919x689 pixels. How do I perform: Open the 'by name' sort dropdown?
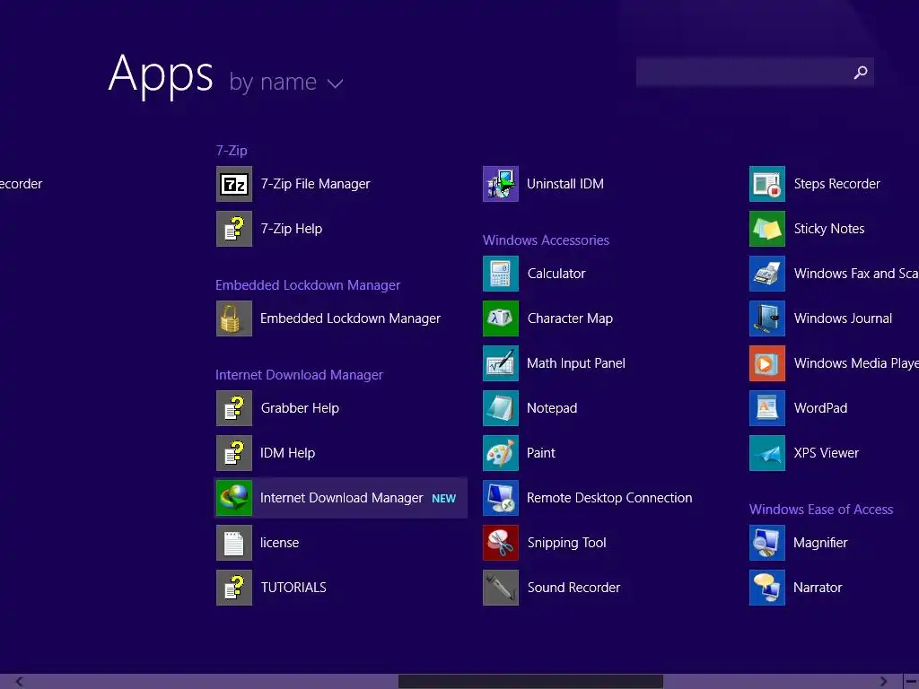[286, 82]
